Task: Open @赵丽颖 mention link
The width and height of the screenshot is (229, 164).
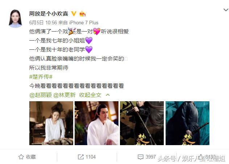Action: [x=41, y=95]
